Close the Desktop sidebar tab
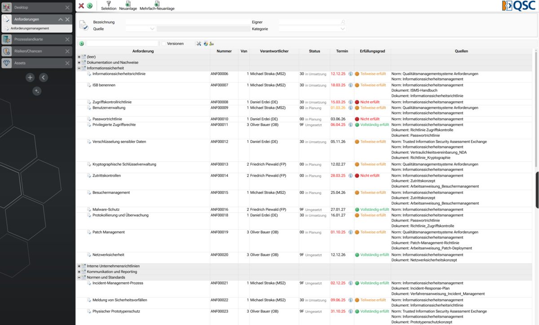 67,8
